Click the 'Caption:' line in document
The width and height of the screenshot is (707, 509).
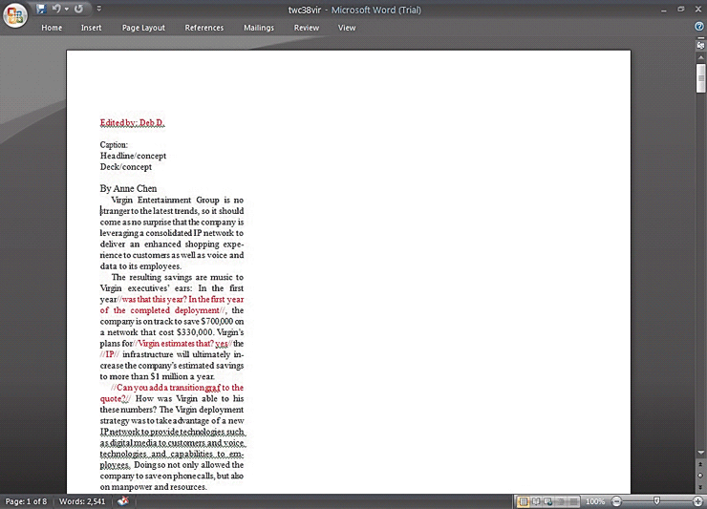click(x=114, y=145)
